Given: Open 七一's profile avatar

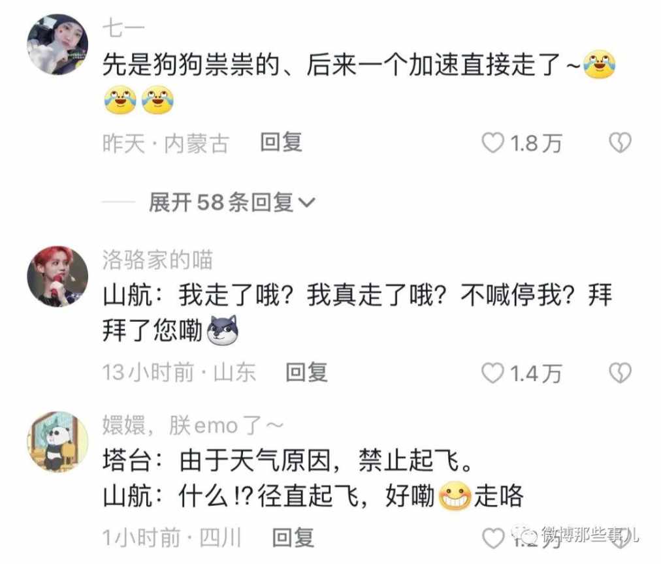Looking at the screenshot, I should [57, 44].
